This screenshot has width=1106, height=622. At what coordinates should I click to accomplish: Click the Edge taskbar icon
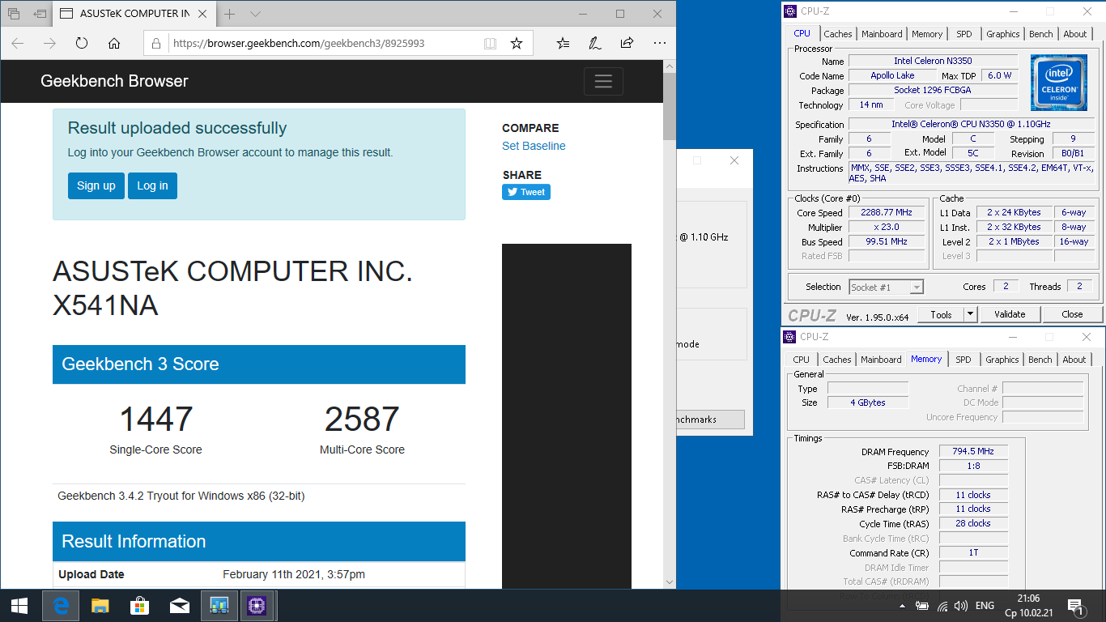click(x=60, y=605)
